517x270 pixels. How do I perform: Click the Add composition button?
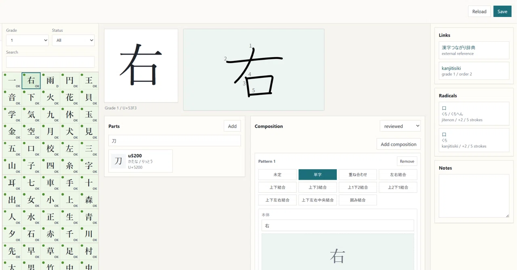[399, 144]
